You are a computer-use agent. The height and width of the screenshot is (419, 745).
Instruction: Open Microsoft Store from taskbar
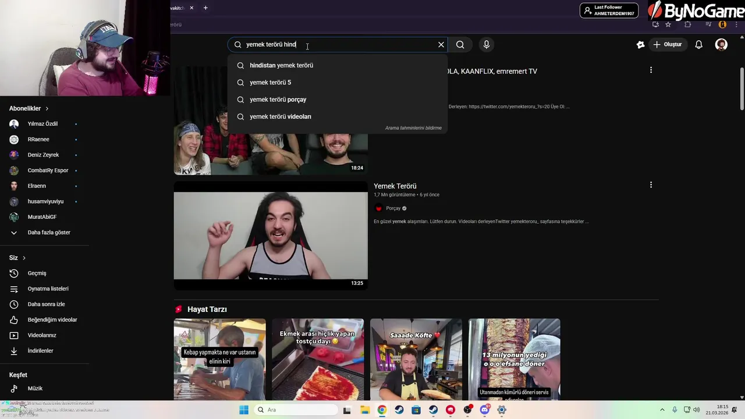416,410
